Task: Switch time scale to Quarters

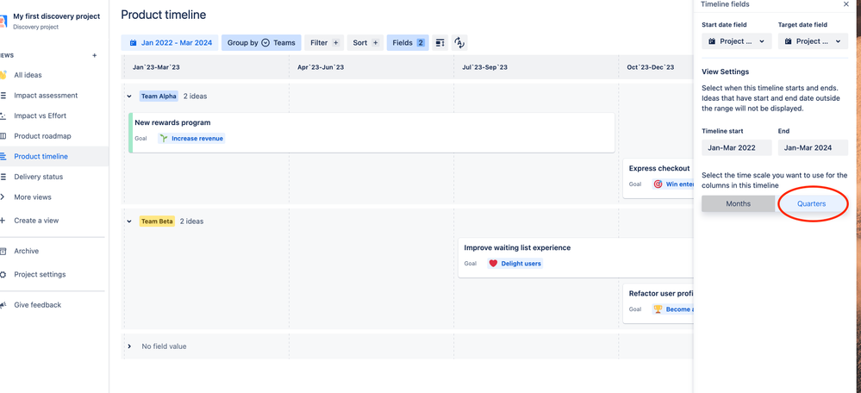Action: click(x=812, y=203)
